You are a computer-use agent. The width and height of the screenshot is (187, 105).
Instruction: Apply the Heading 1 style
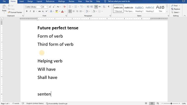tap(139, 9)
